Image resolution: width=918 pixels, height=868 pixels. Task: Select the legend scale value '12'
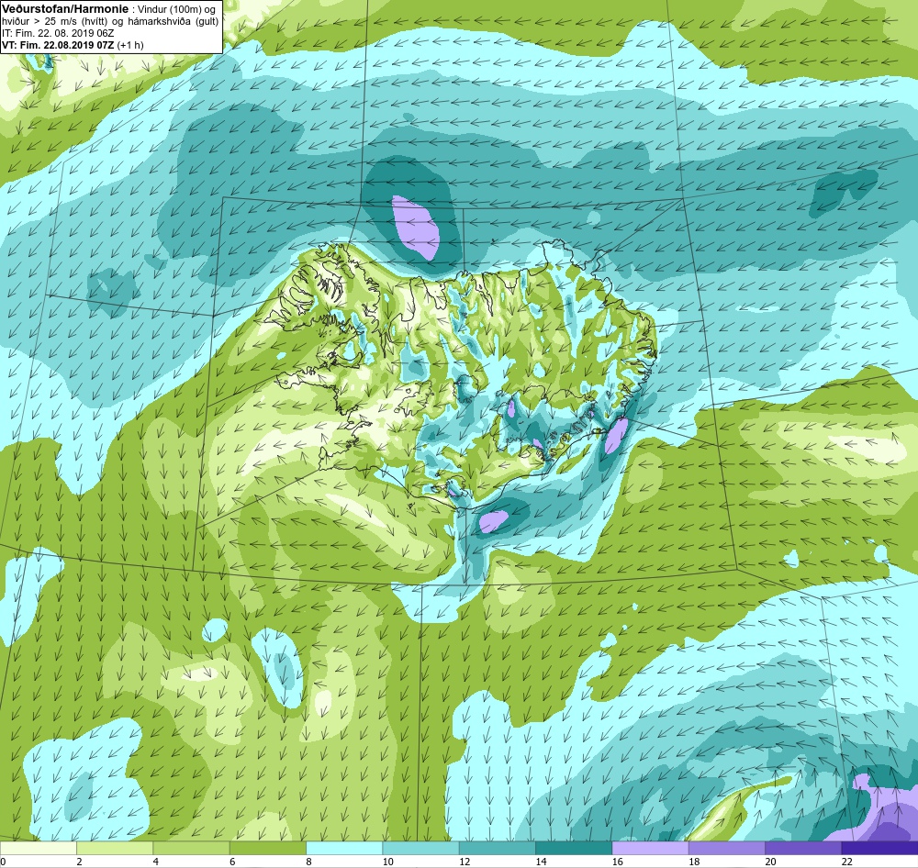pos(465,862)
